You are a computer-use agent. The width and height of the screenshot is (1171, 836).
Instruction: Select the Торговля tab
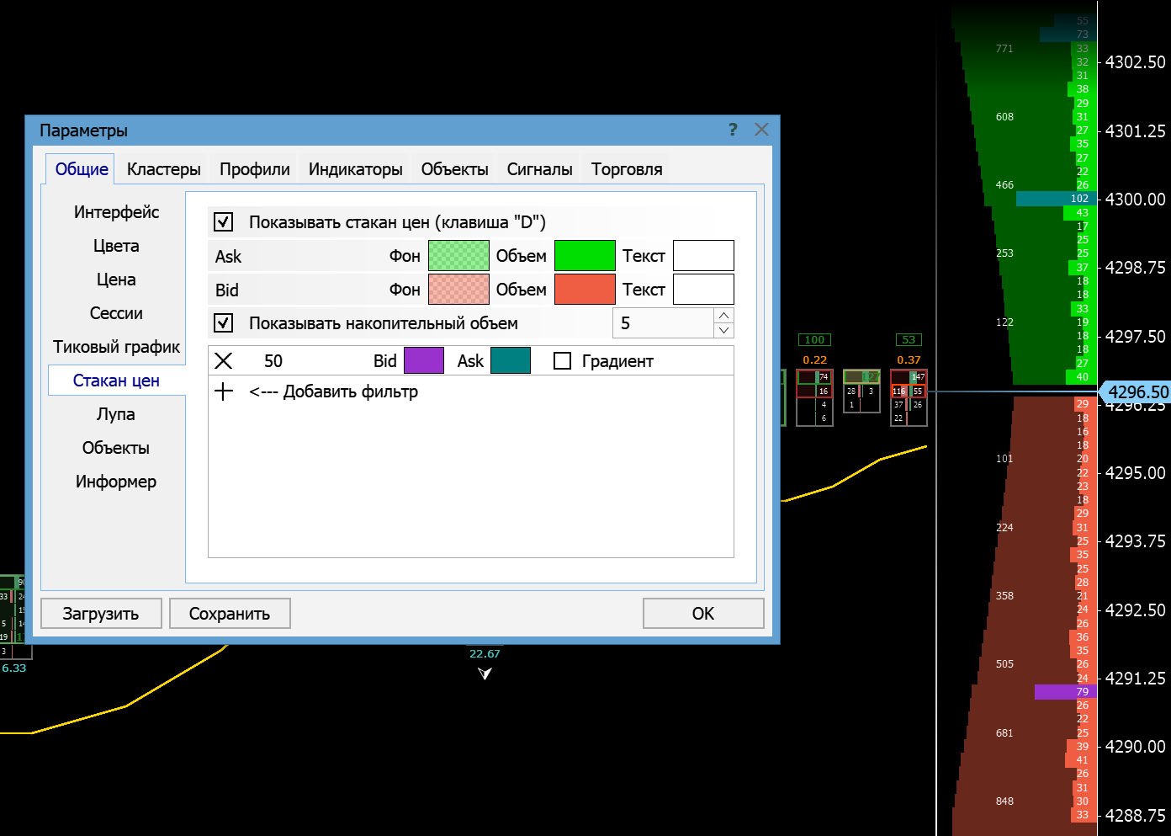[627, 169]
